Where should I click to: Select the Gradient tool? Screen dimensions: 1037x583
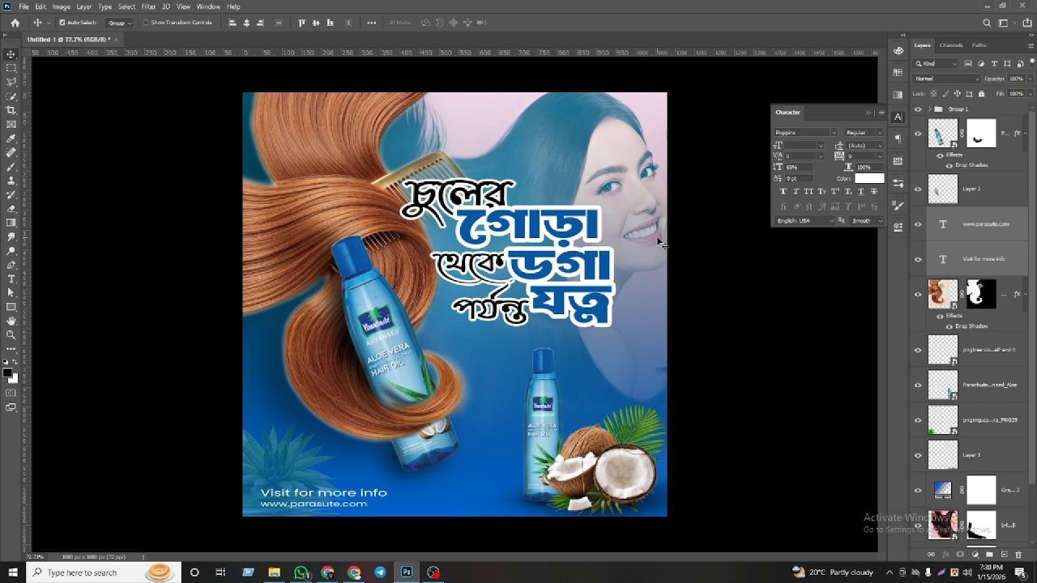click(11, 223)
